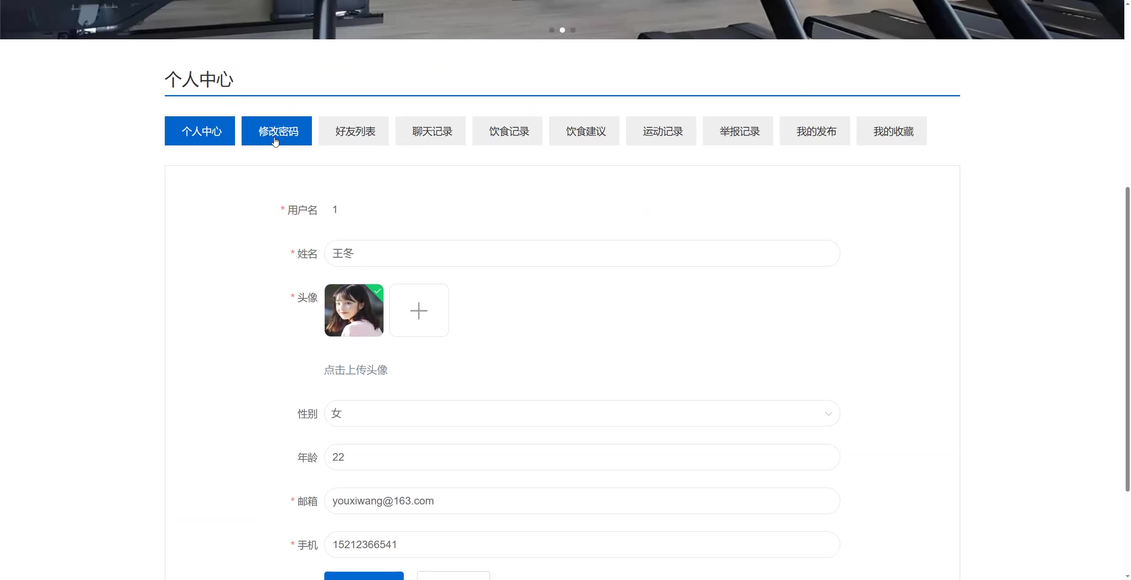Click the 手机 phone number field
Image resolution: width=1131 pixels, height=580 pixels.
click(x=582, y=545)
